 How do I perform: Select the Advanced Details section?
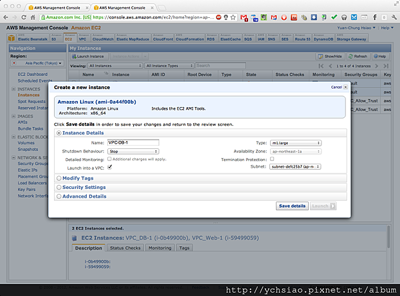[59, 197]
